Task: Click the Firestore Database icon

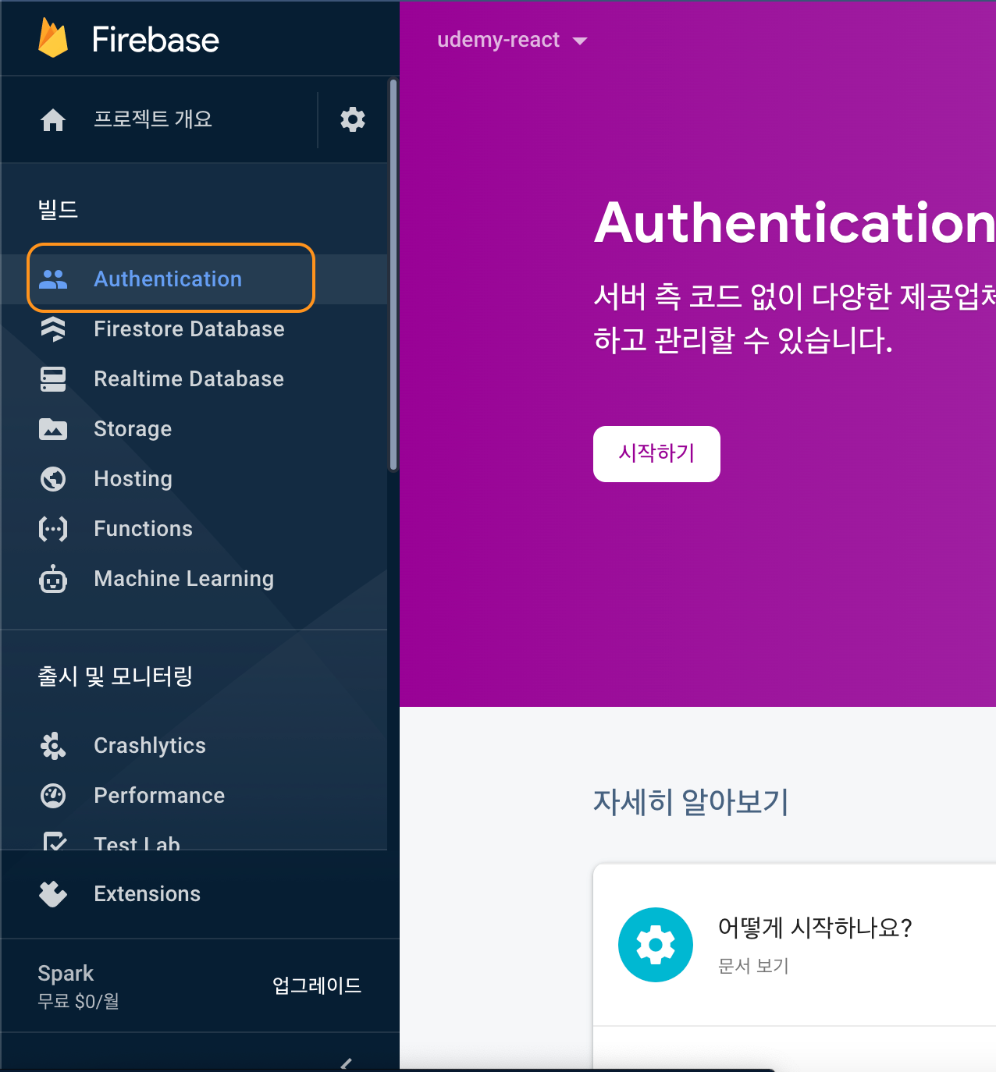Action: (x=53, y=329)
